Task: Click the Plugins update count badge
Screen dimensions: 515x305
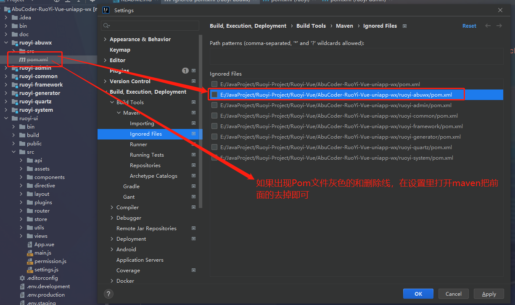Action: pyautogui.click(x=185, y=71)
